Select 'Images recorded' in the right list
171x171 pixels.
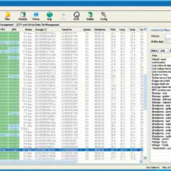point(161,81)
